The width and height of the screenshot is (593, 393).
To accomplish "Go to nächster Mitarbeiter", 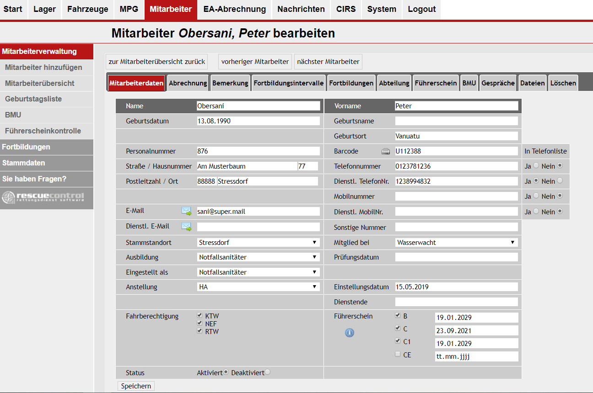I will point(329,61).
